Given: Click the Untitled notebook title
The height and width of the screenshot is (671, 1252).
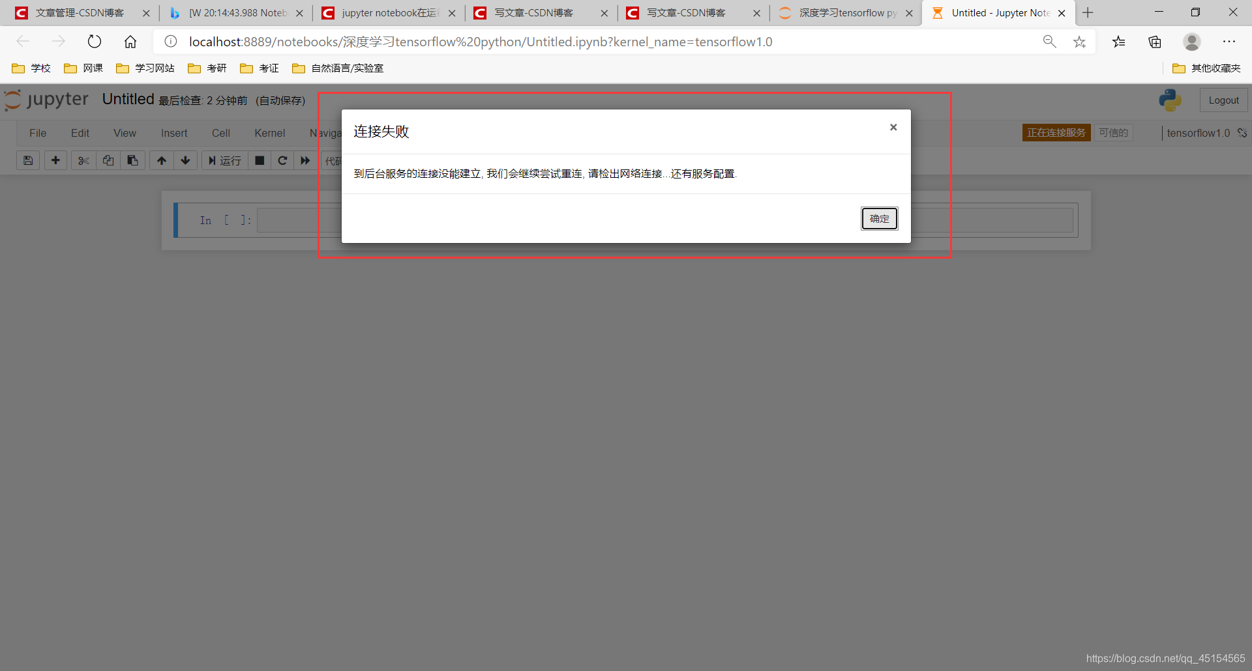Looking at the screenshot, I should [x=128, y=99].
